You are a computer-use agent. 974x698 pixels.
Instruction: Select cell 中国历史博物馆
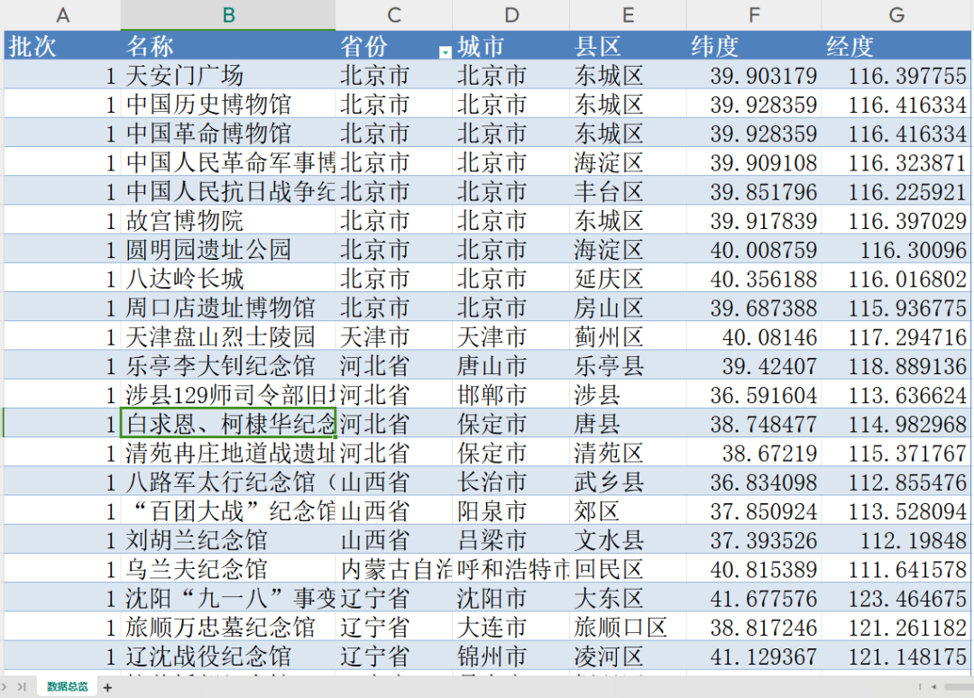[228, 105]
